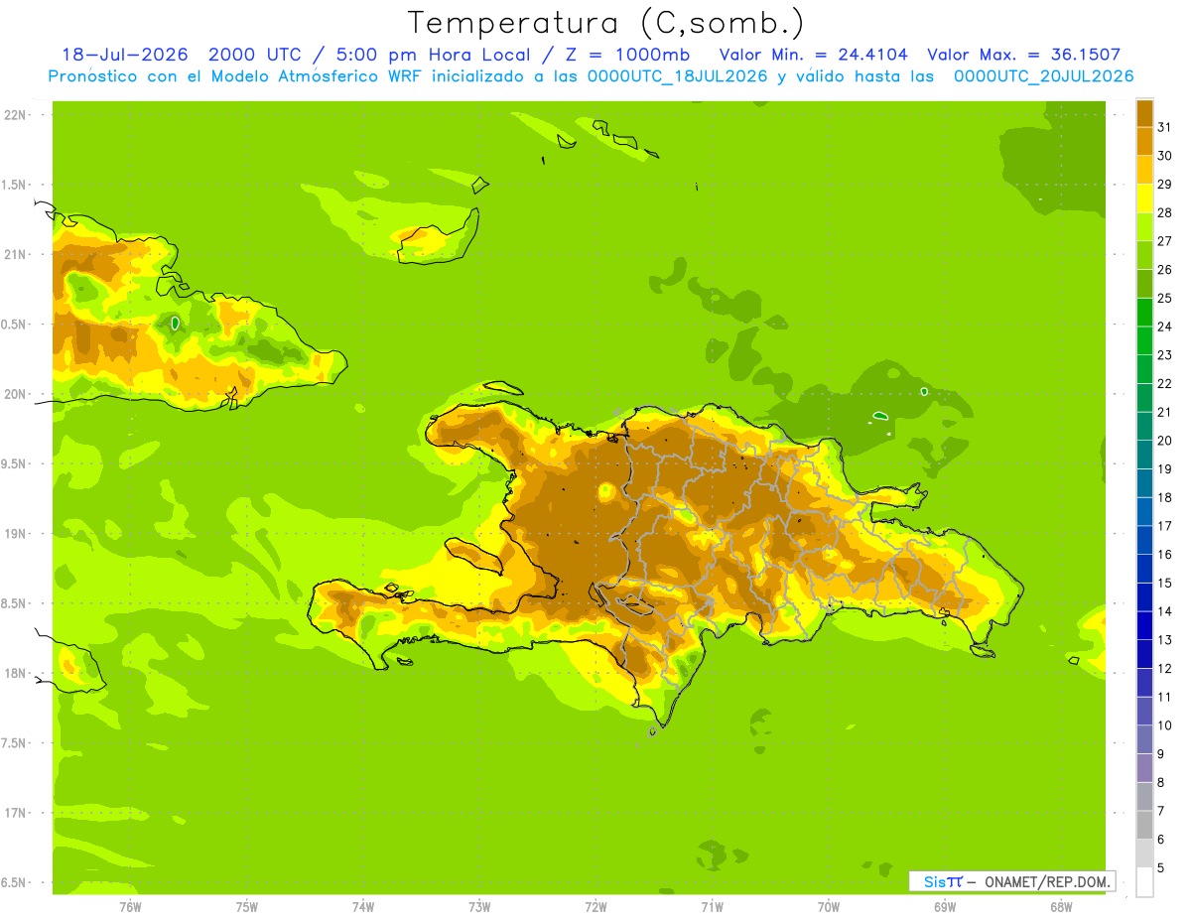This screenshot has width=1191, height=920.
Task: Click the "74W" longitude axis label
Action: pyautogui.click(x=363, y=907)
